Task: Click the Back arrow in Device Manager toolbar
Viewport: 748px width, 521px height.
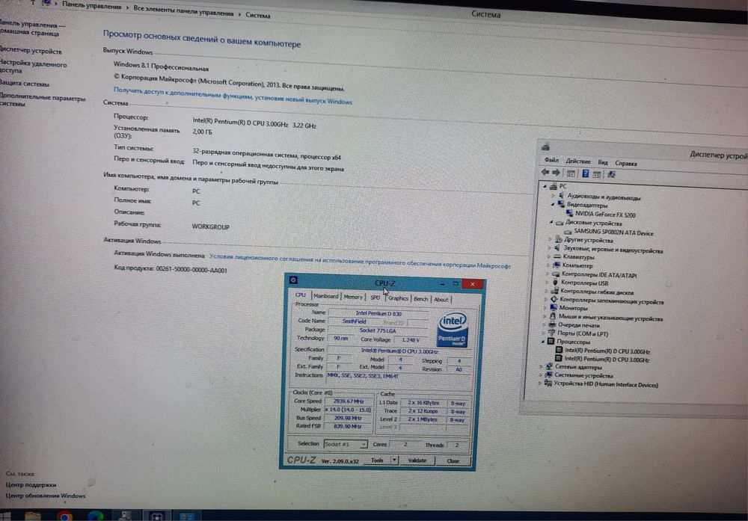Action: (x=545, y=172)
